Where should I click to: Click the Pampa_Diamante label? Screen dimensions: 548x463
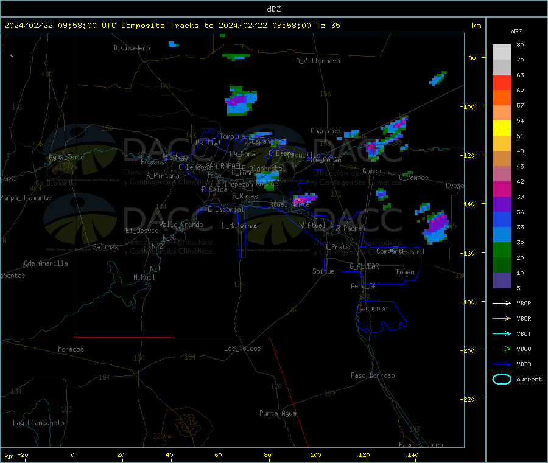tap(26, 198)
